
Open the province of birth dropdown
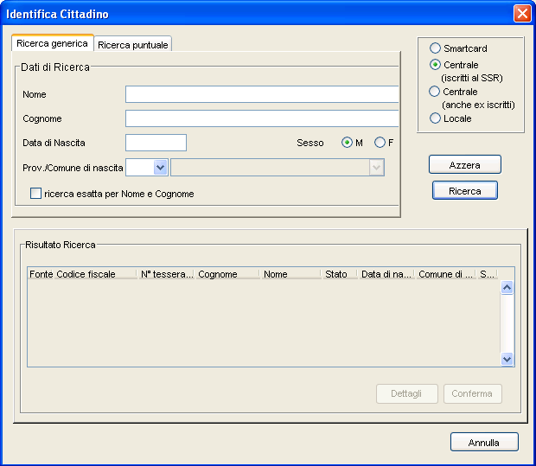tap(160, 168)
